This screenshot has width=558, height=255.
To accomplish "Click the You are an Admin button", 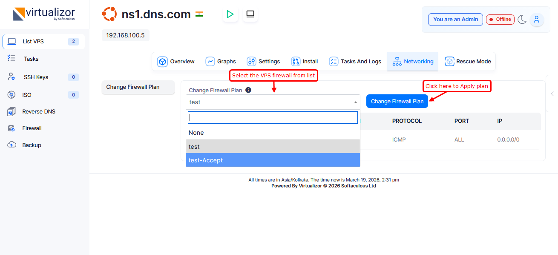I will coord(455,20).
